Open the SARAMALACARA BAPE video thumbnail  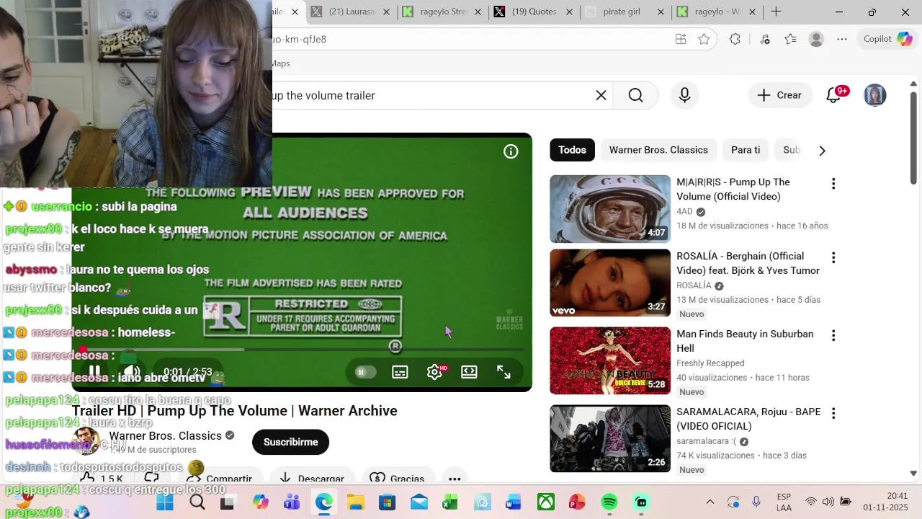[610, 438]
